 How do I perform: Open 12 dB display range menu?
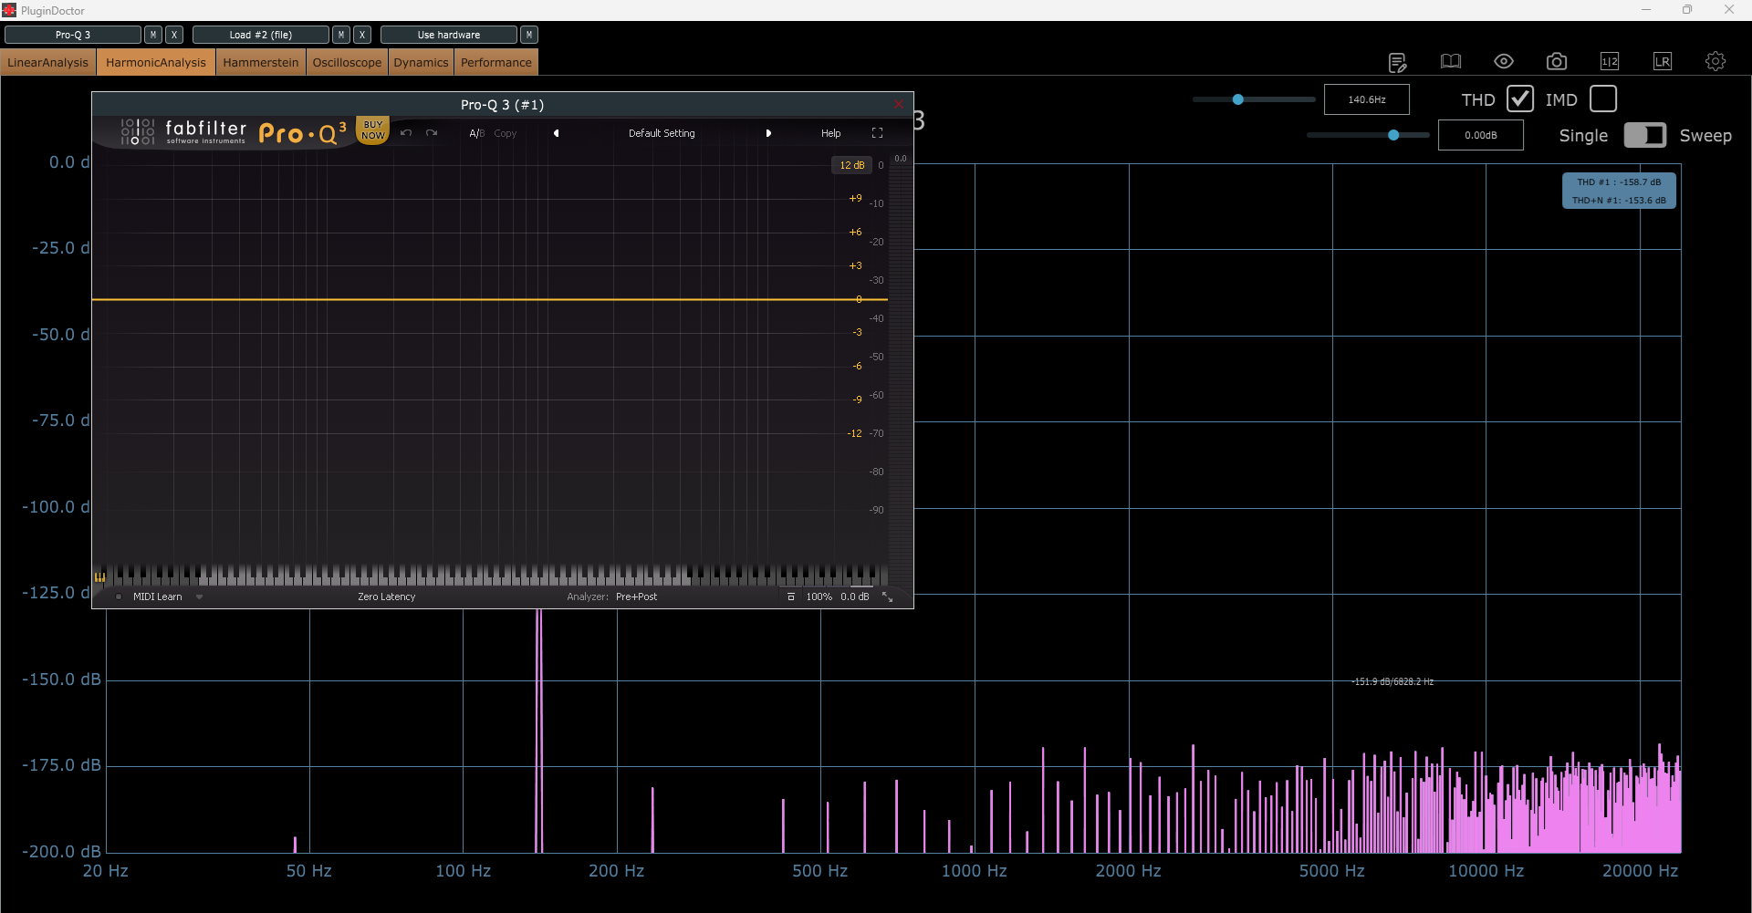851,165
